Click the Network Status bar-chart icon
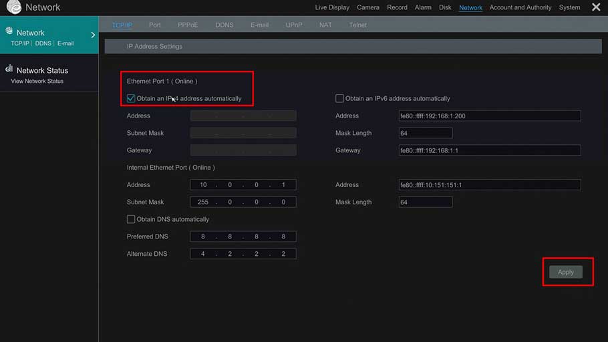The width and height of the screenshot is (608, 342). tap(9, 69)
